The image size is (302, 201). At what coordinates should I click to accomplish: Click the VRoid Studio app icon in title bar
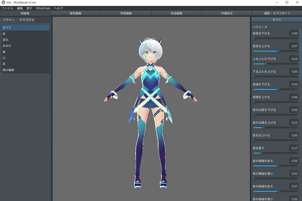coord(3,2)
